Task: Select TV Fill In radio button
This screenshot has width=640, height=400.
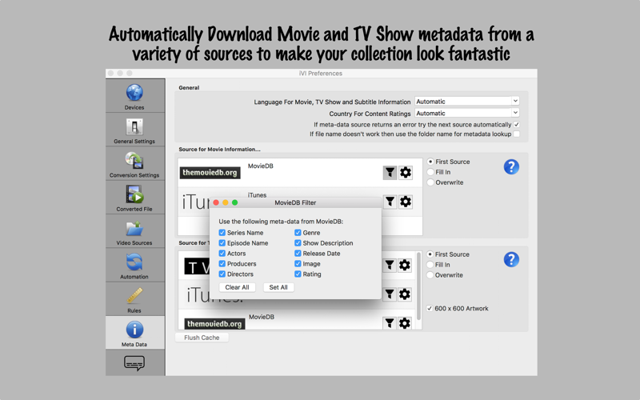Action: click(x=430, y=265)
